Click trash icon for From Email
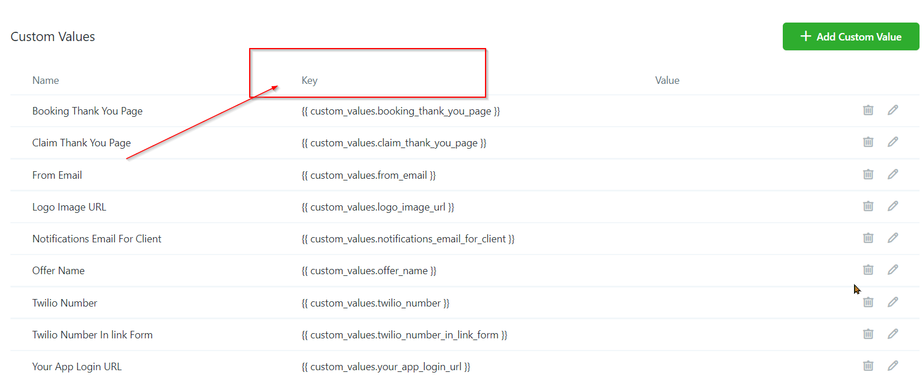The width and height of the screenshot is (923, 391). [x=868, y=174]
